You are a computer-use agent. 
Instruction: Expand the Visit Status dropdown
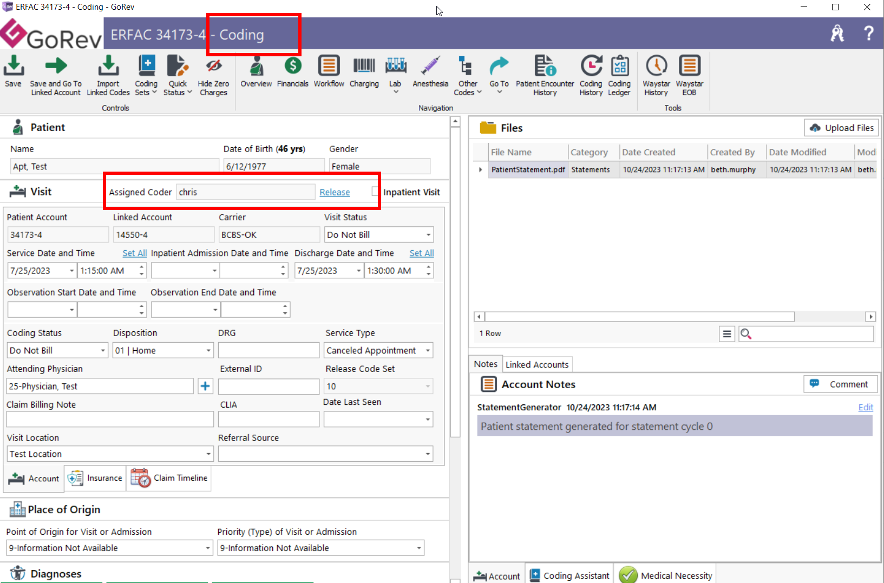[x=428, y=235]
